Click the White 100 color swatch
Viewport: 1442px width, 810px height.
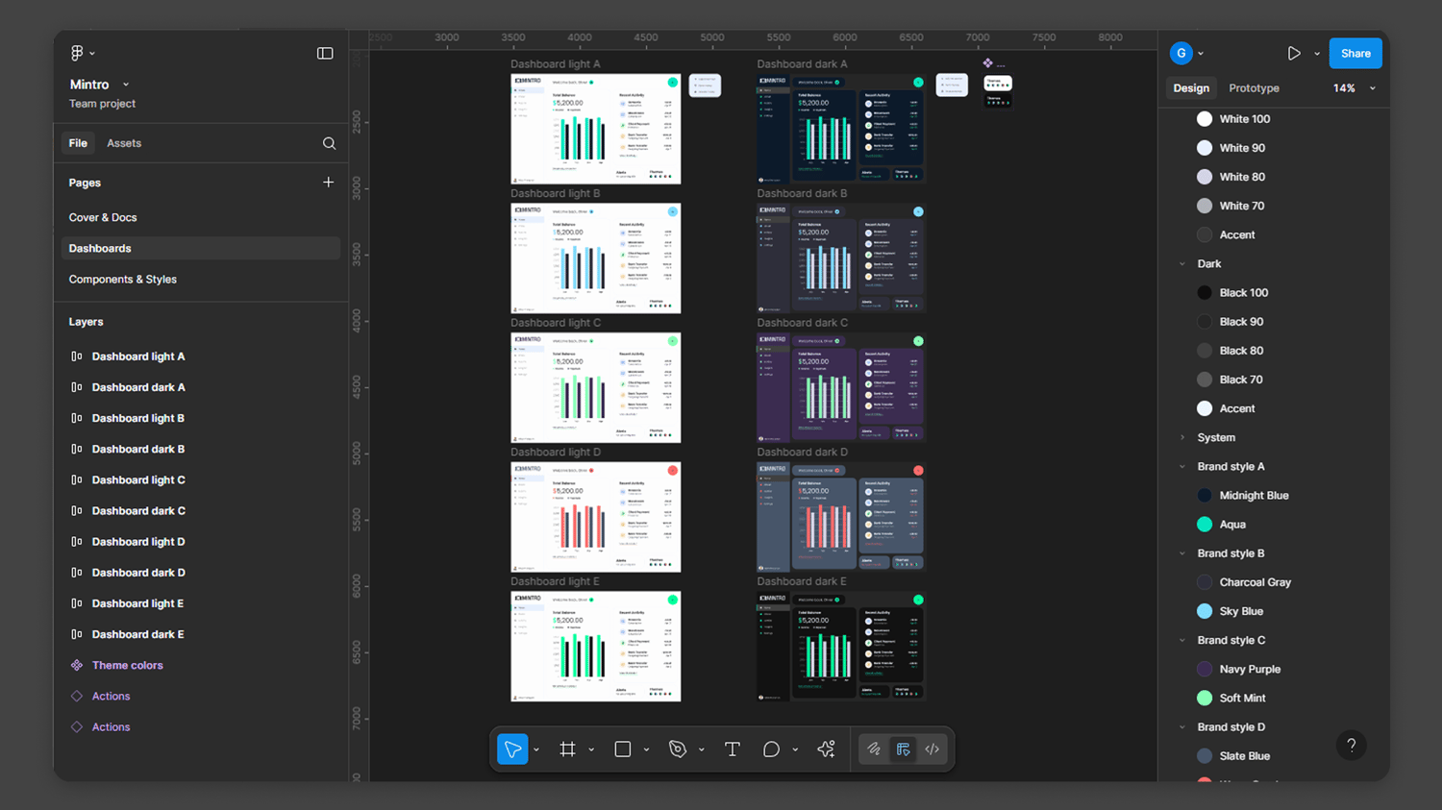1205,119
